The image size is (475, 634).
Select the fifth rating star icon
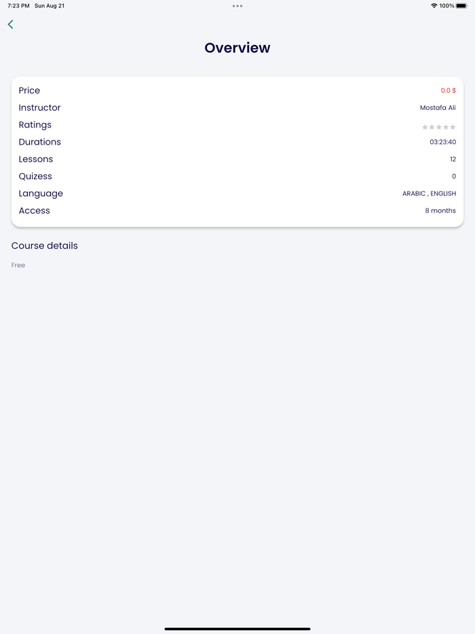453,127
